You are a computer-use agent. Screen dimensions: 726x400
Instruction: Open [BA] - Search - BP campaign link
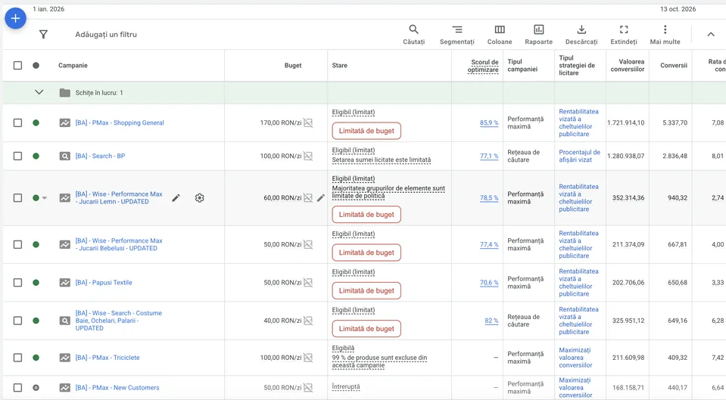click(x=100, y=157)
